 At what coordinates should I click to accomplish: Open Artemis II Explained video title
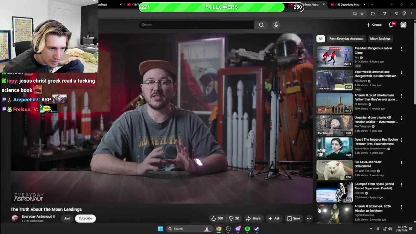point(372,208)
